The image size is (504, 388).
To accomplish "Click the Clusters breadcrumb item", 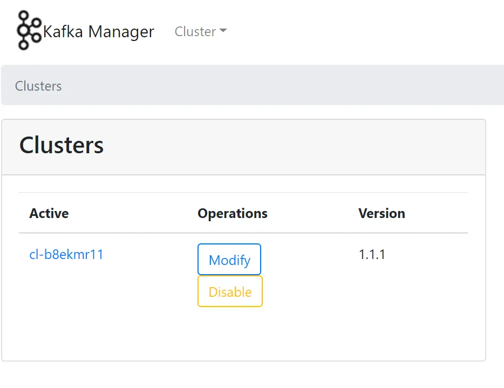I will (38, 85).
